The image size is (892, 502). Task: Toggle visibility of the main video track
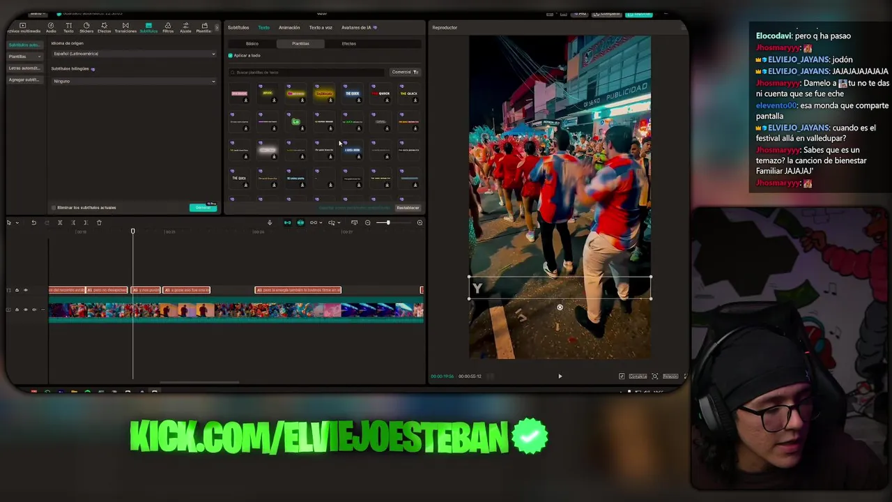coord(26,310)
